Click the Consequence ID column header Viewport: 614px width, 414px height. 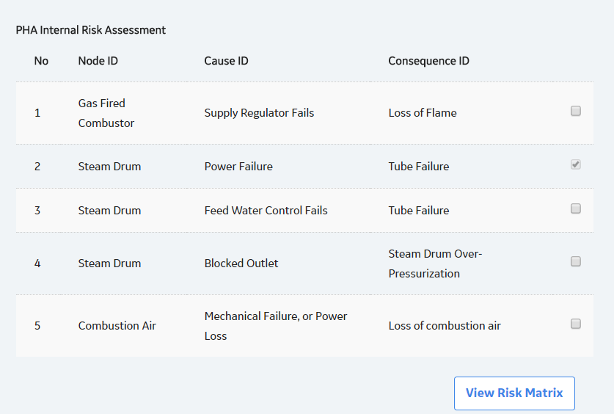(429, 61)
